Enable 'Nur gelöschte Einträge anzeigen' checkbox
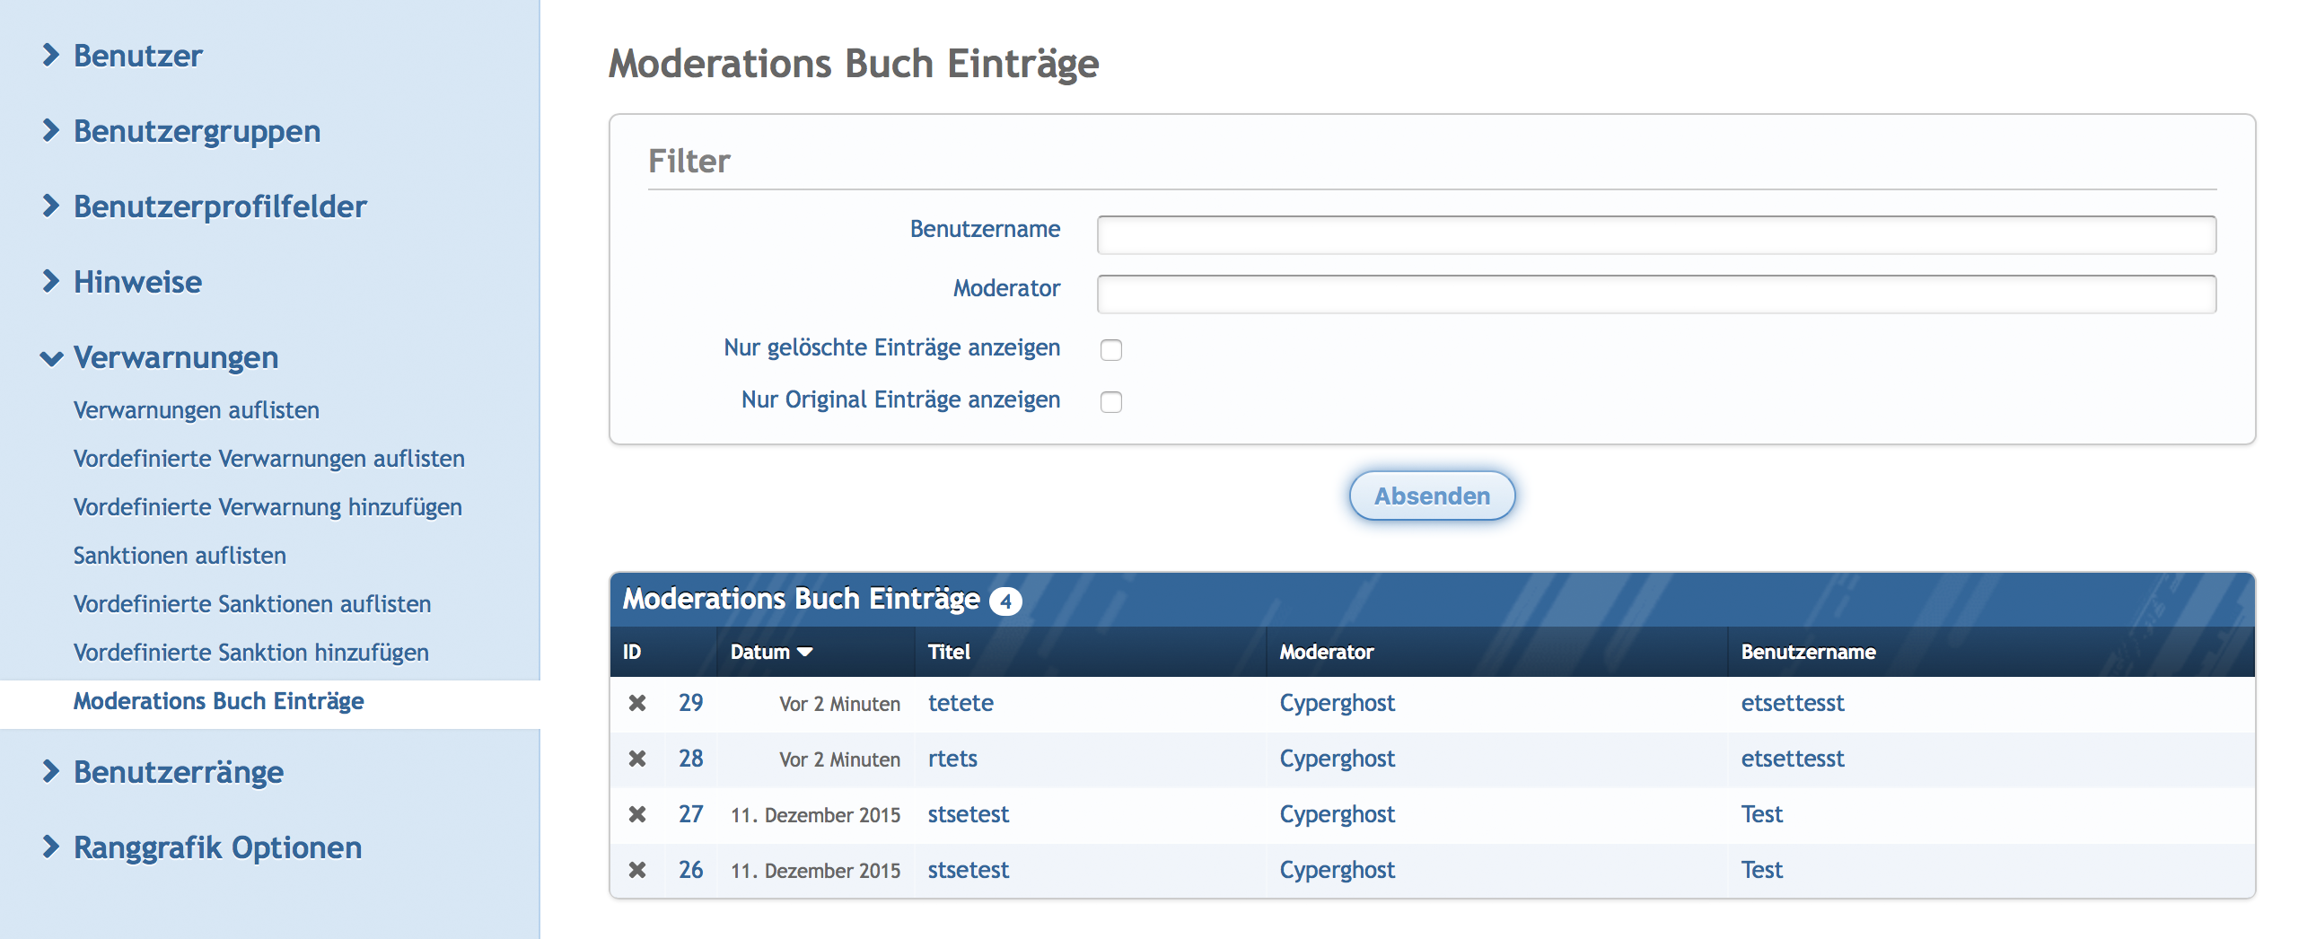The width and height of the screenshot is (2316, 939). click(1111, 349)
